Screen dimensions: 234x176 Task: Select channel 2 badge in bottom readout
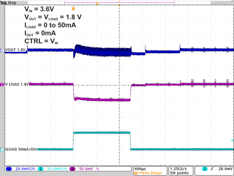[40, 169]
